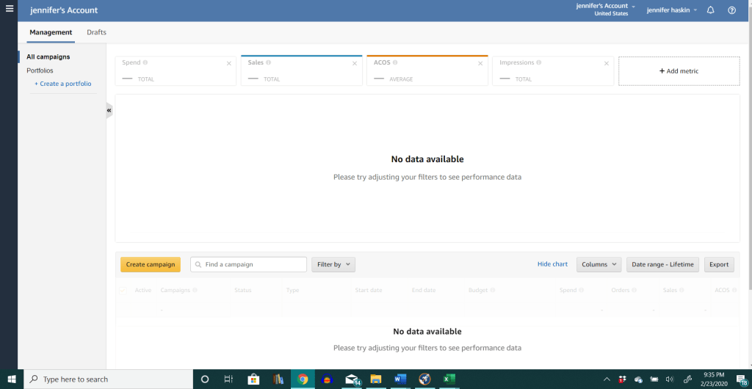This screenshot has width=752, height=389.
Task: Click the Create a portfolio link
Action: (62, 84)
